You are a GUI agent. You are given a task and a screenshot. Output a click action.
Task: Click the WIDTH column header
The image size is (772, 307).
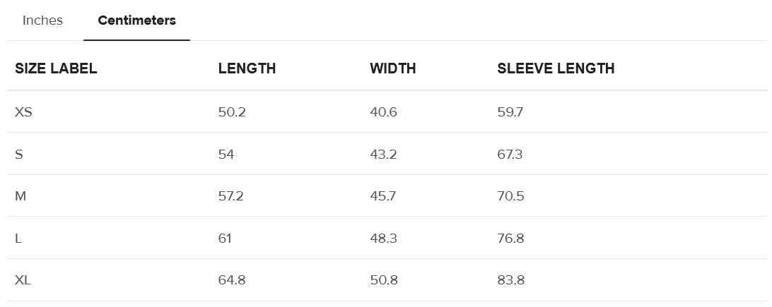[392, 68]
